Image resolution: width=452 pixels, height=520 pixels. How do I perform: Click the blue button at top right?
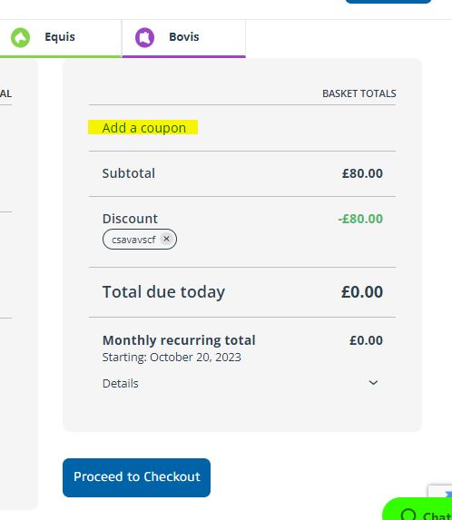[388, 1]
